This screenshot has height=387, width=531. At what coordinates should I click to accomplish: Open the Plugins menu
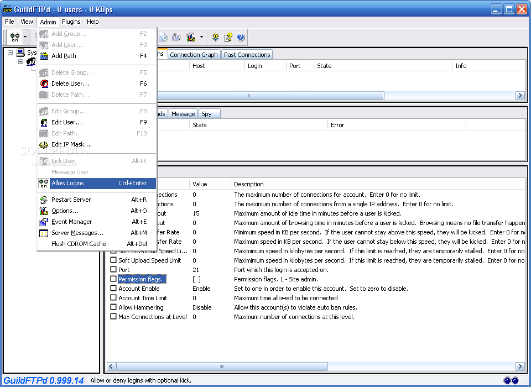[71, 22]
